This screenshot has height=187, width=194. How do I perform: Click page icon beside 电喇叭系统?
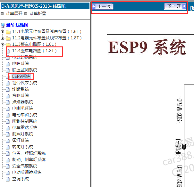8,109
